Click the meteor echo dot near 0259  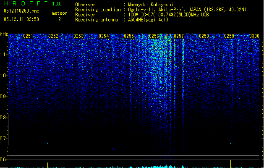pos(231,143)
